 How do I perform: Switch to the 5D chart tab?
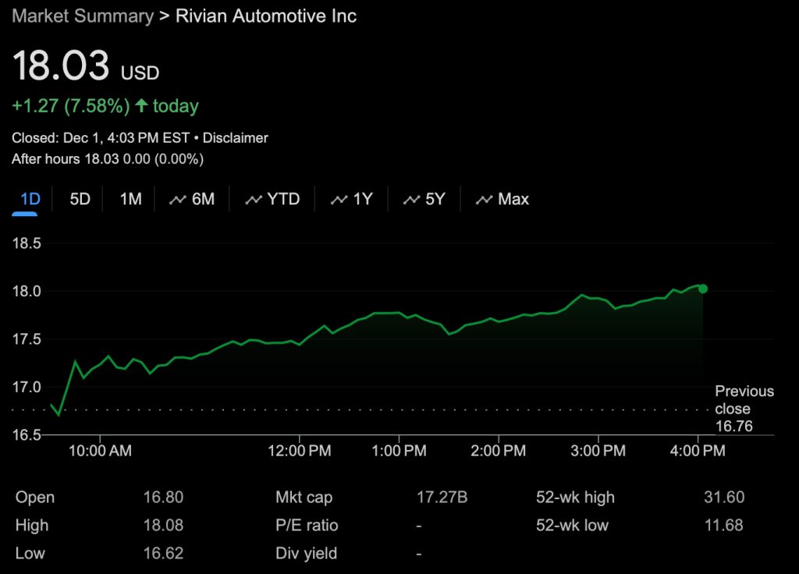pos(80,200)
